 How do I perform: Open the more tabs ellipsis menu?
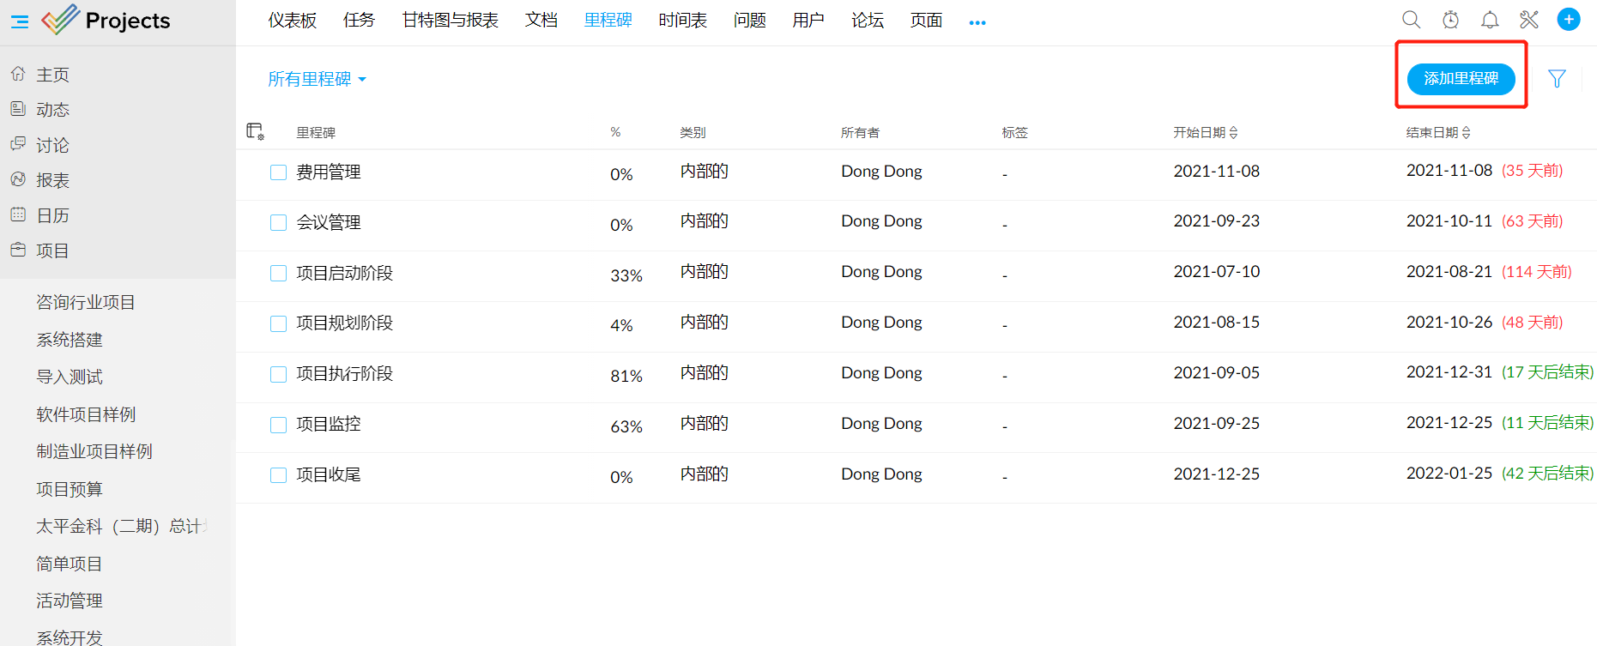click(x=977, y=22)
